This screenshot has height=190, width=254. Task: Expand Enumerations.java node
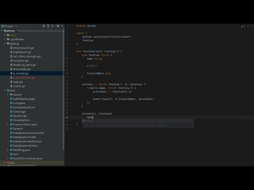(x=8, y=124)
